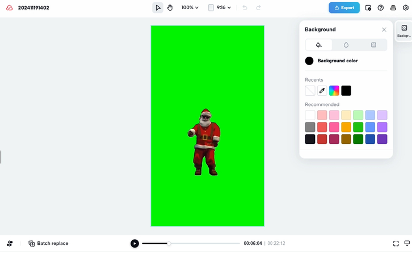Open the 9:16 aspect ratio dropdown
The image size is (412, 255).
[220, 8]
